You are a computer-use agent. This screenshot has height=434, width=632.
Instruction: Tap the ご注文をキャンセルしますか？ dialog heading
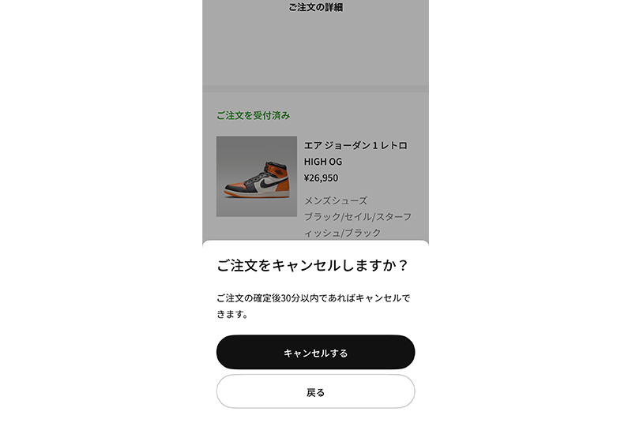[x=312, y=266]
